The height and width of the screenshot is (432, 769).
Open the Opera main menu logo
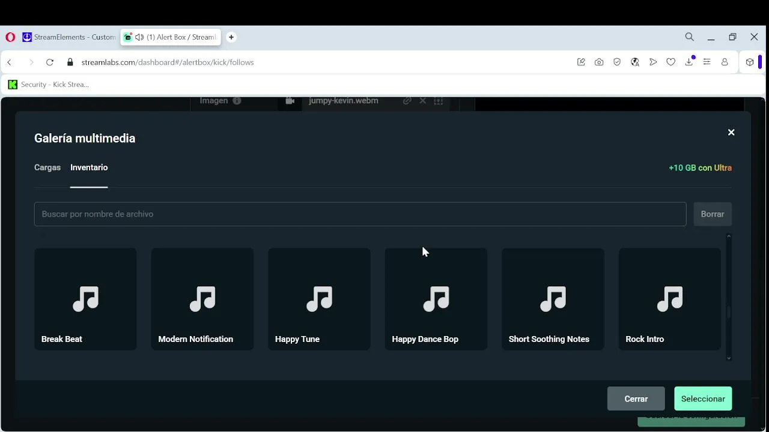pos(10,37)
